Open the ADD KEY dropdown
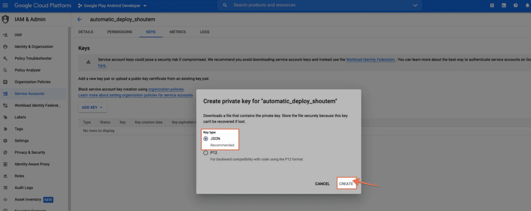The width and height of the screenshot is (531, 211). [x=92, y=107]
